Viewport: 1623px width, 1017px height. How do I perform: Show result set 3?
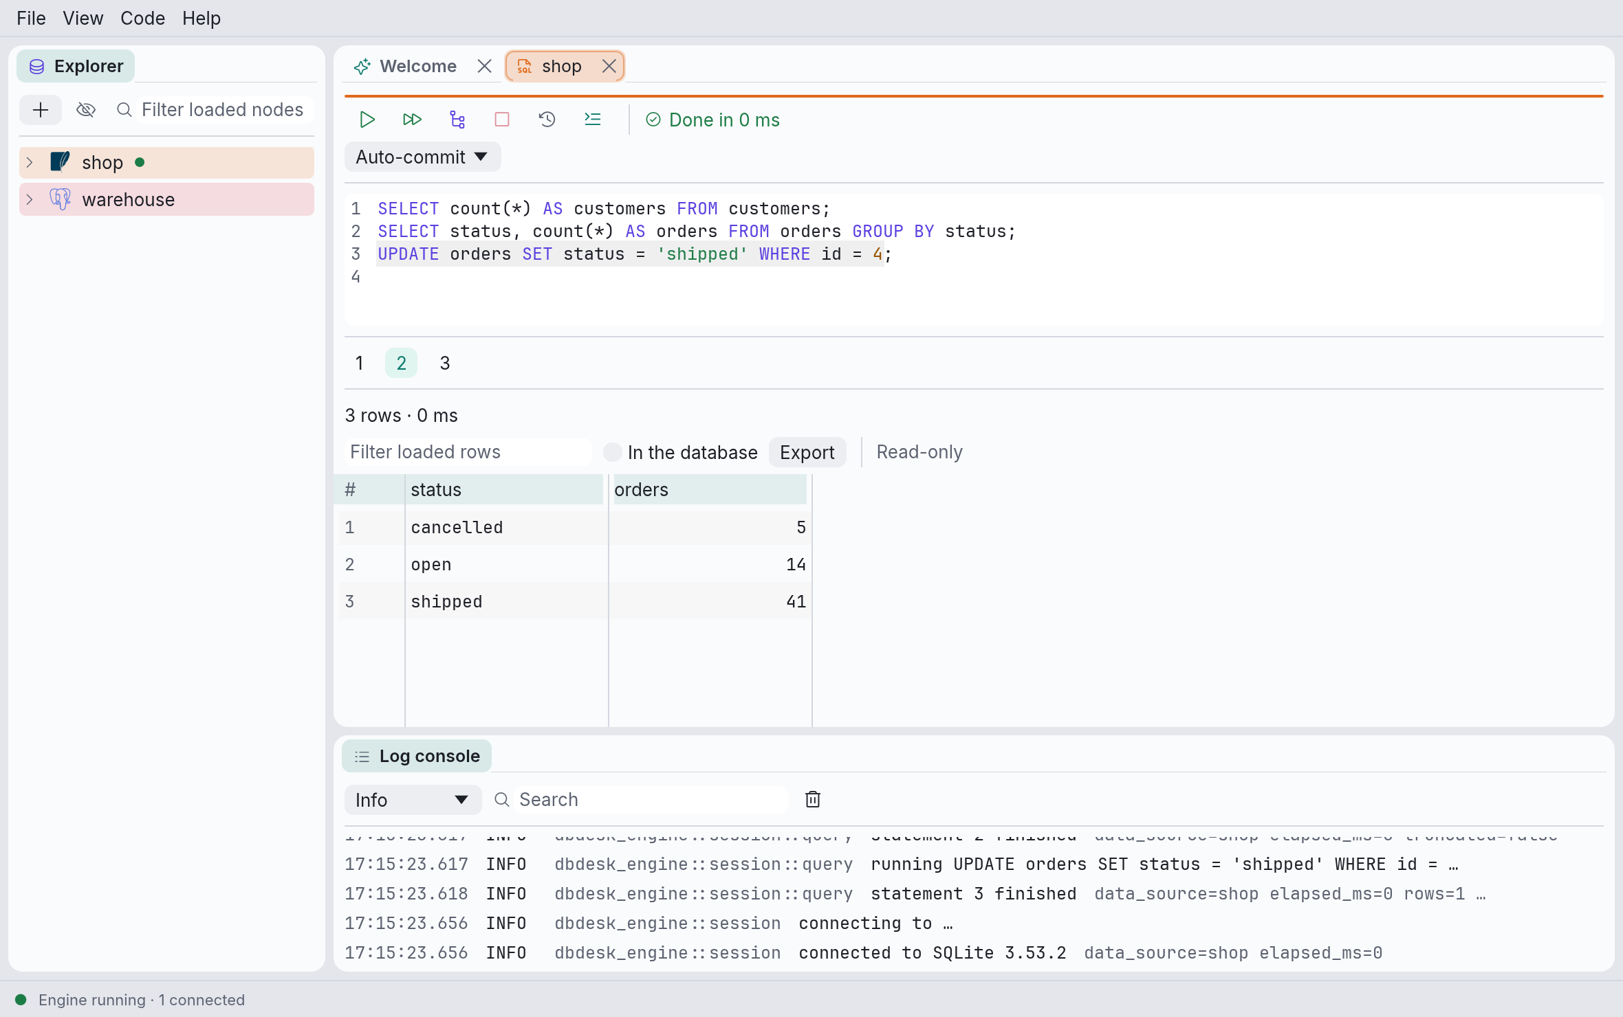click(445, 363)
